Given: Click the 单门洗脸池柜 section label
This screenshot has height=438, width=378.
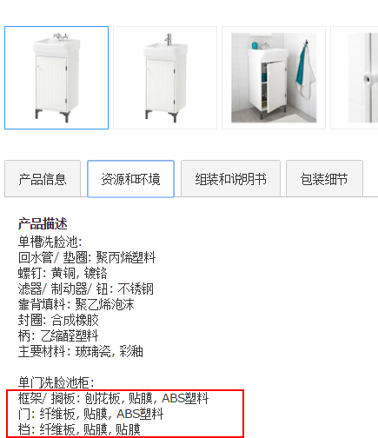Looking at the screenshot, I should (56, 383).
